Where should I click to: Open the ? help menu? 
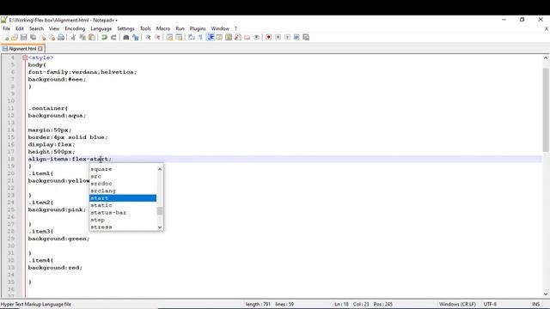click(235, 28)
